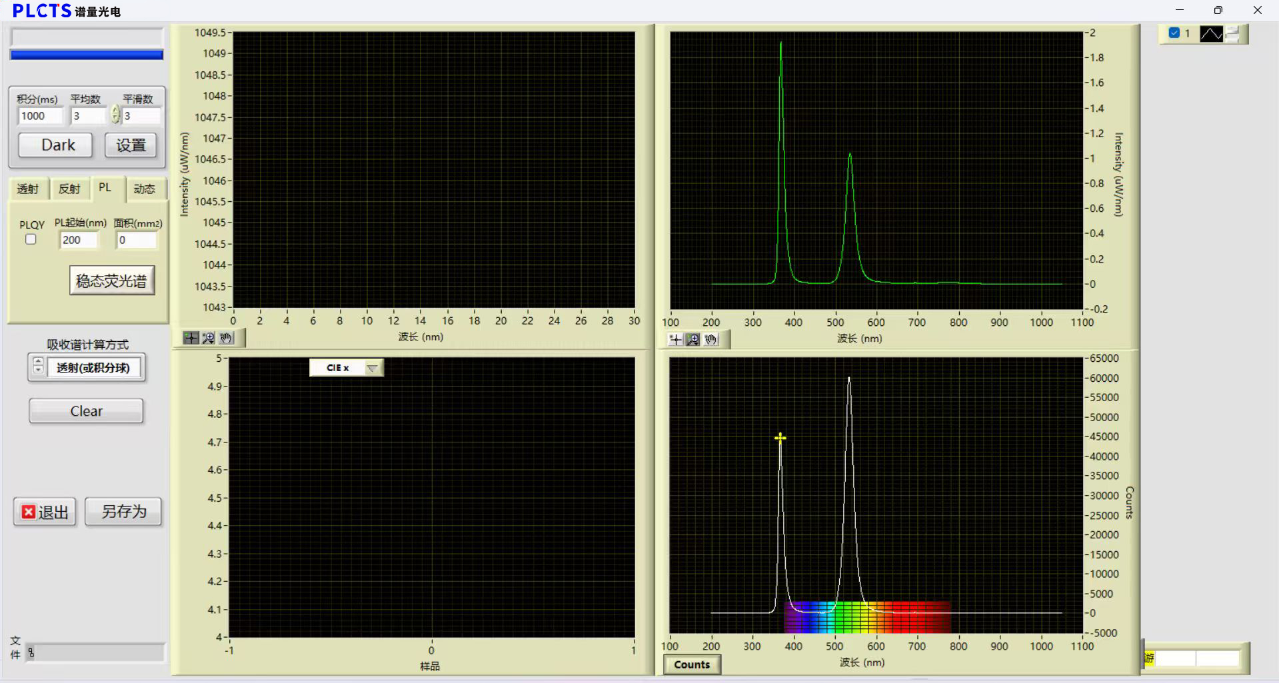Click the blue progress bar
The image size is (1279, 683).
pos(87,55)
